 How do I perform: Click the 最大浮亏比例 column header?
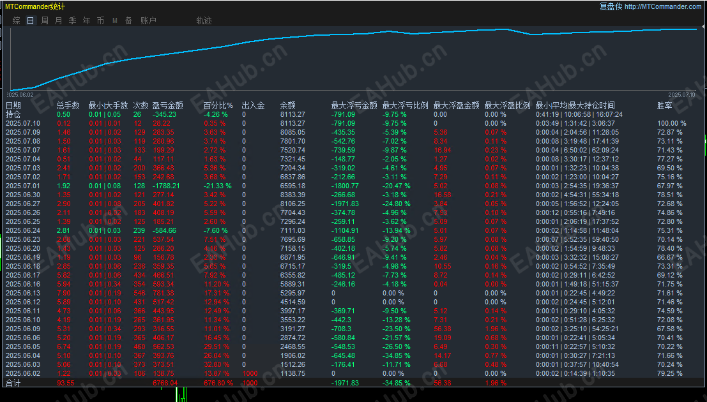coord(405,105)
